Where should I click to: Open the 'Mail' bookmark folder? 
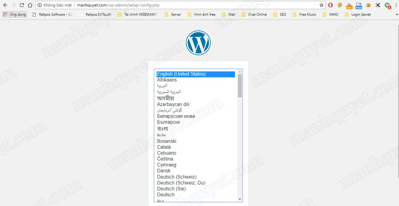click(x=228, y=14)
